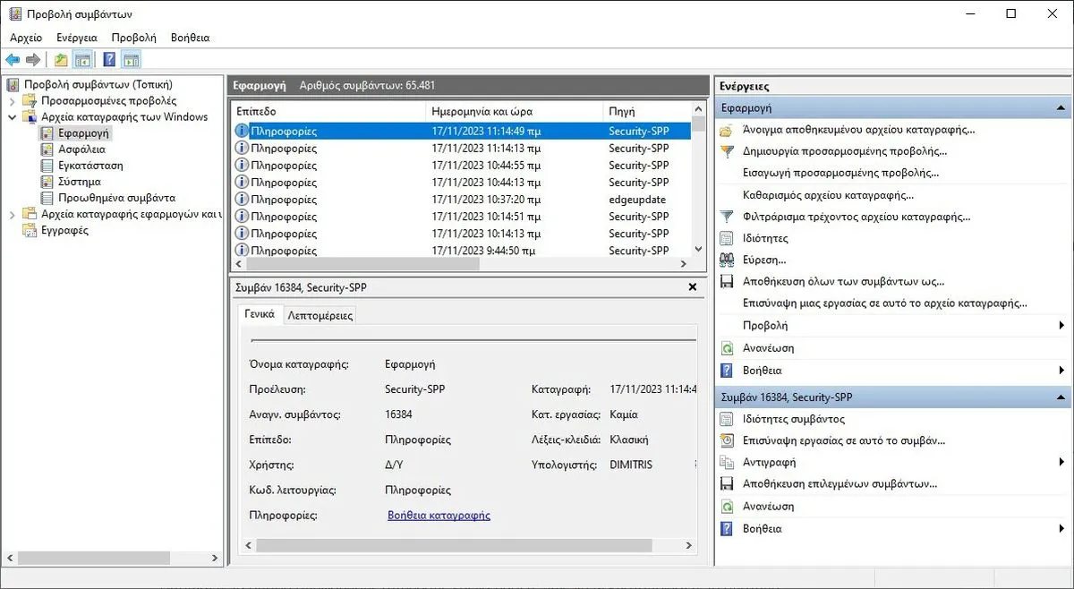Click the filter current log funnel icon
This screenshot has height=589, width=1074.
(727, 217)
